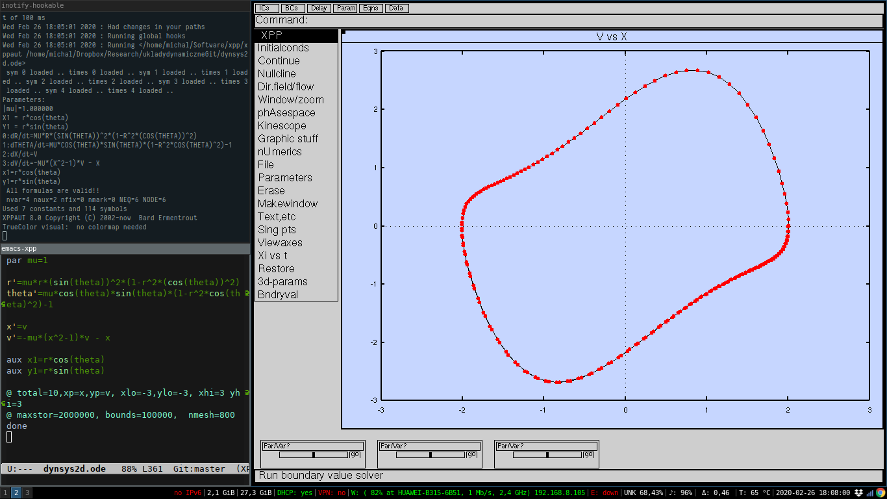Image resolution: width=887 pixels, height=499 pixels.
Task: Click the inotify-hookable terminal title
Action: [x=33, y=5]
